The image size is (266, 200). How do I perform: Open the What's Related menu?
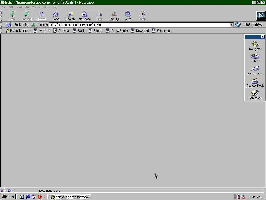pyautogui.click(x=249, y=24)
